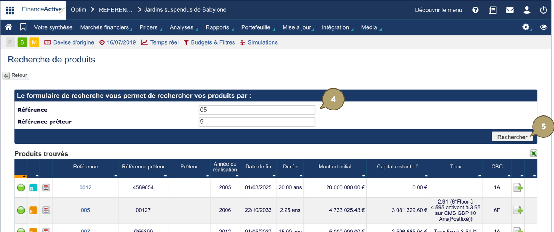
Task: Open the Référence column filter dropdown
Action: 116,176
